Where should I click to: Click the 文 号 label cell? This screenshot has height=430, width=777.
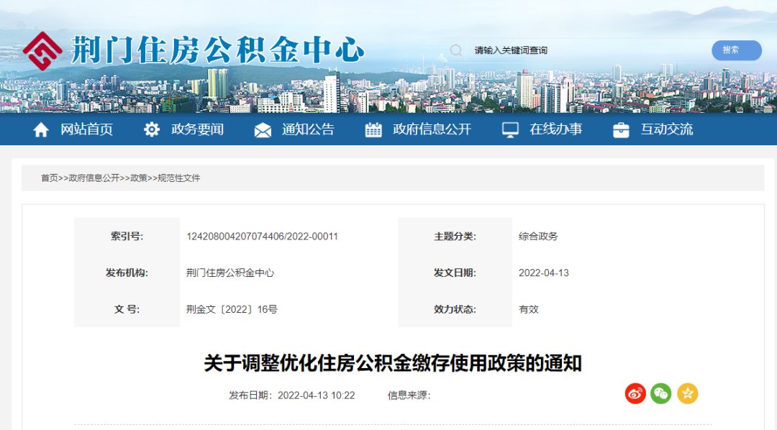click(127, 310)
